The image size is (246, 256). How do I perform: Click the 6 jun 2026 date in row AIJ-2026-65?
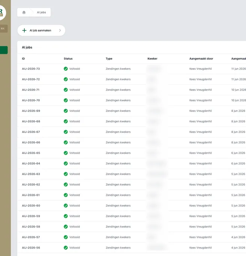238,153
